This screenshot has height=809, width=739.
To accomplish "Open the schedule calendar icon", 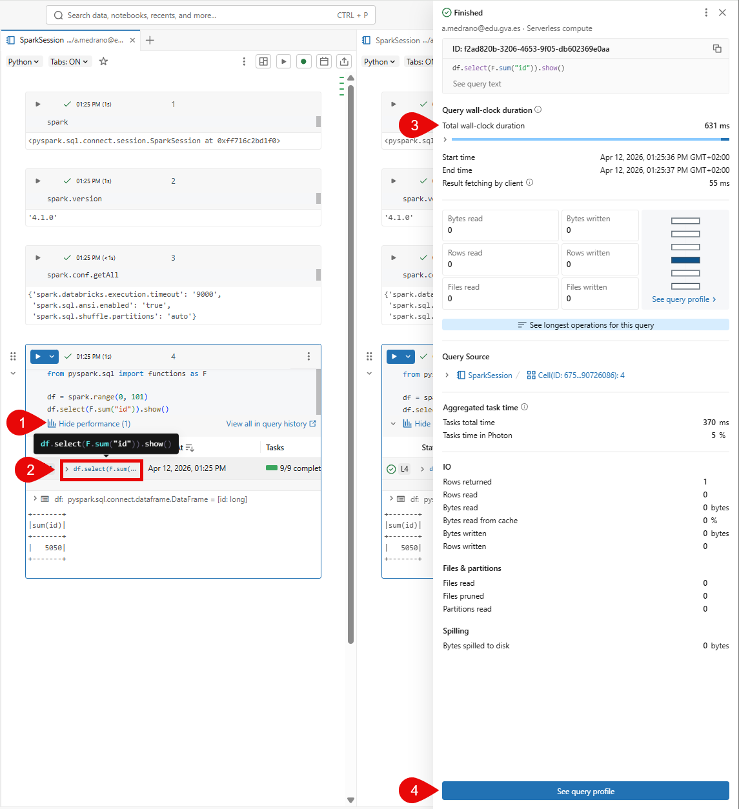I will tap(324, 61).
